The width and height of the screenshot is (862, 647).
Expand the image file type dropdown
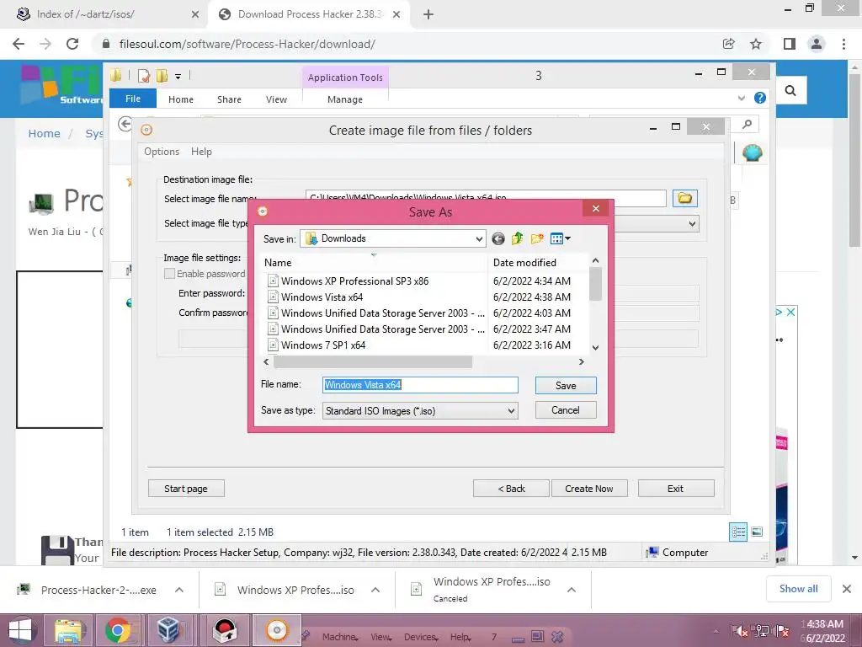coord(692,224)
